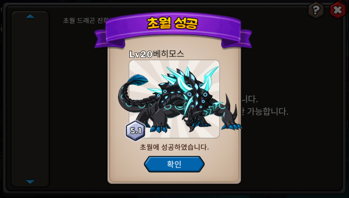Click the down arrow in left list
The width and height of the screenshot is (349, 198).
click(x=30, y=181)
